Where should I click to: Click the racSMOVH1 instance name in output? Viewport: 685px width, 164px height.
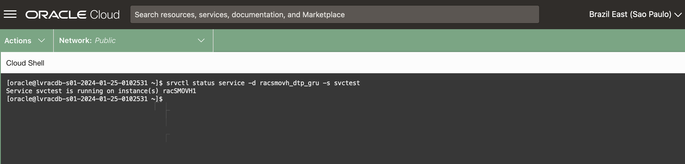tap(180, 91)
